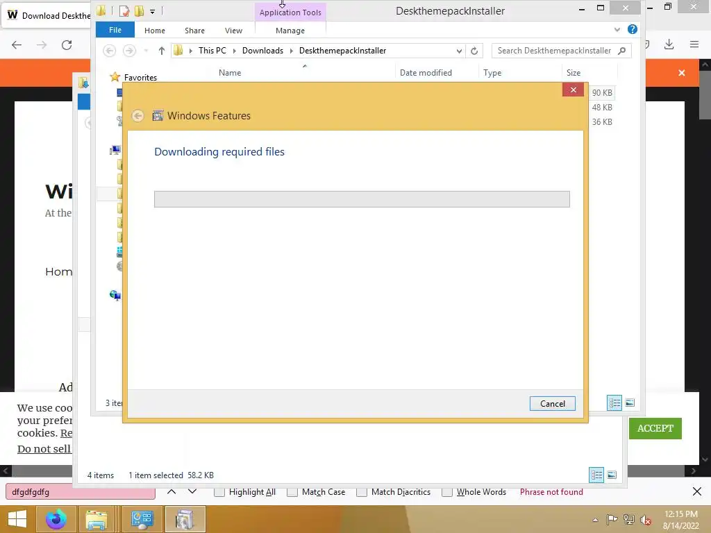Viewport: 711px width, 533px height.
Task: Open File Explorer from taskbar
Action: [97, 519]
